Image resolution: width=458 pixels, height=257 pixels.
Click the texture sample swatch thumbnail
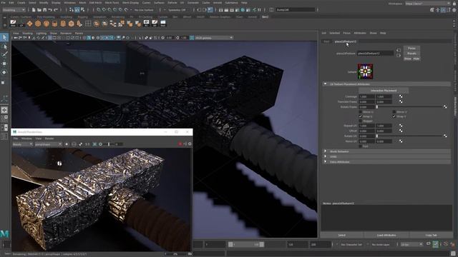coord(365,71)
